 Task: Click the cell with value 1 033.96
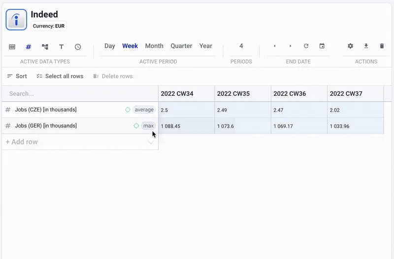(x=355, y=126)
